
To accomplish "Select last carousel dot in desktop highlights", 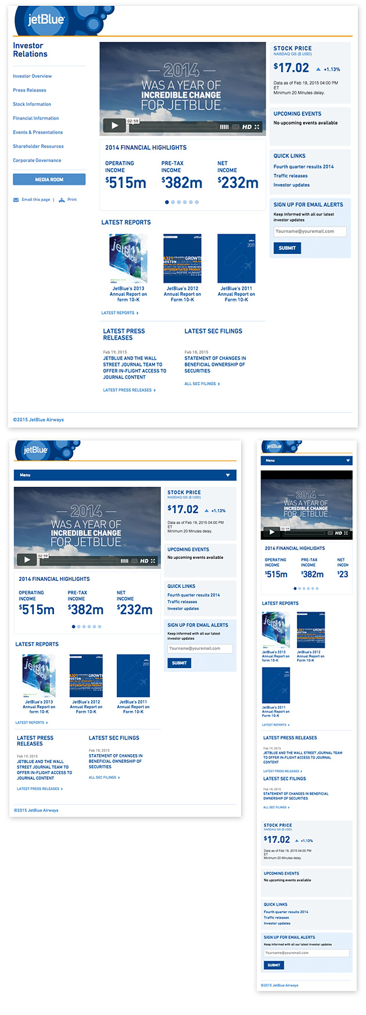I will [x=197, y=202].
